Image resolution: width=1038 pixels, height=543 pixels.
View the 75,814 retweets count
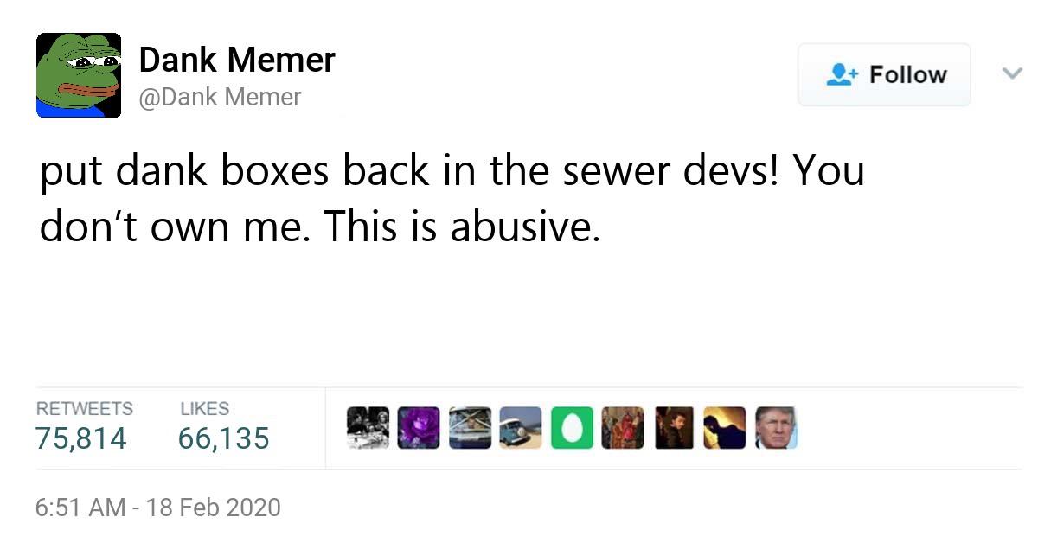[80, 438]
